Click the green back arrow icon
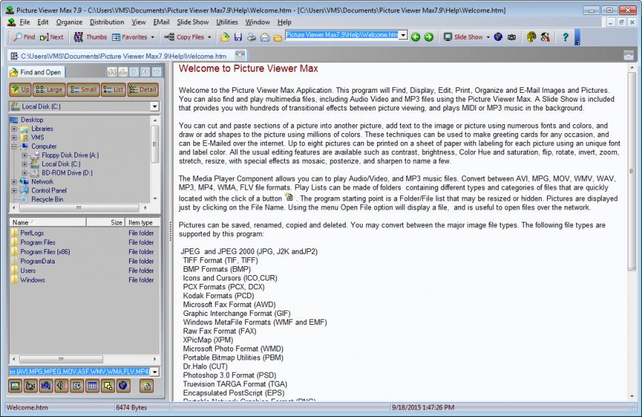The width and height of the screenshot is (642, 417). click(415, 38)
